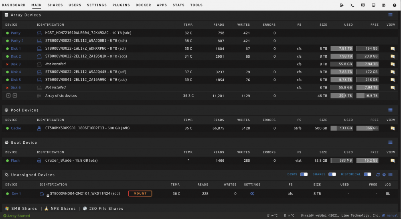Browse Disk 3 folder view icon

(x=393, y=64)
